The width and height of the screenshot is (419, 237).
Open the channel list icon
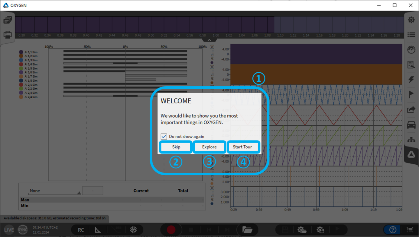[x=411, y=35]
